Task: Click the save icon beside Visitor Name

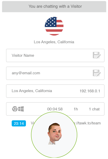Action: point(97,55)
